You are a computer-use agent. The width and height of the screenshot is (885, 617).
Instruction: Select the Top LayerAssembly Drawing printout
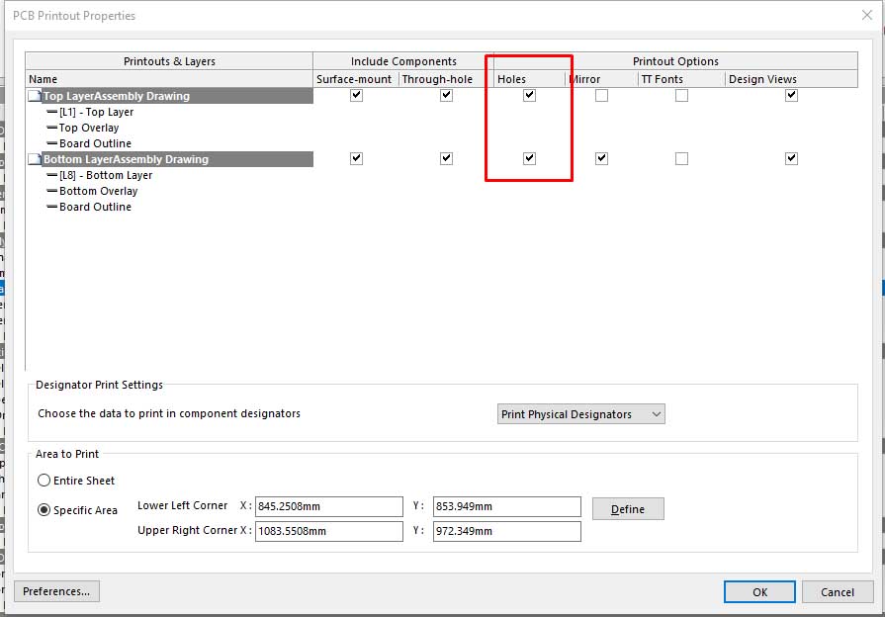click(x=116, y=96)
